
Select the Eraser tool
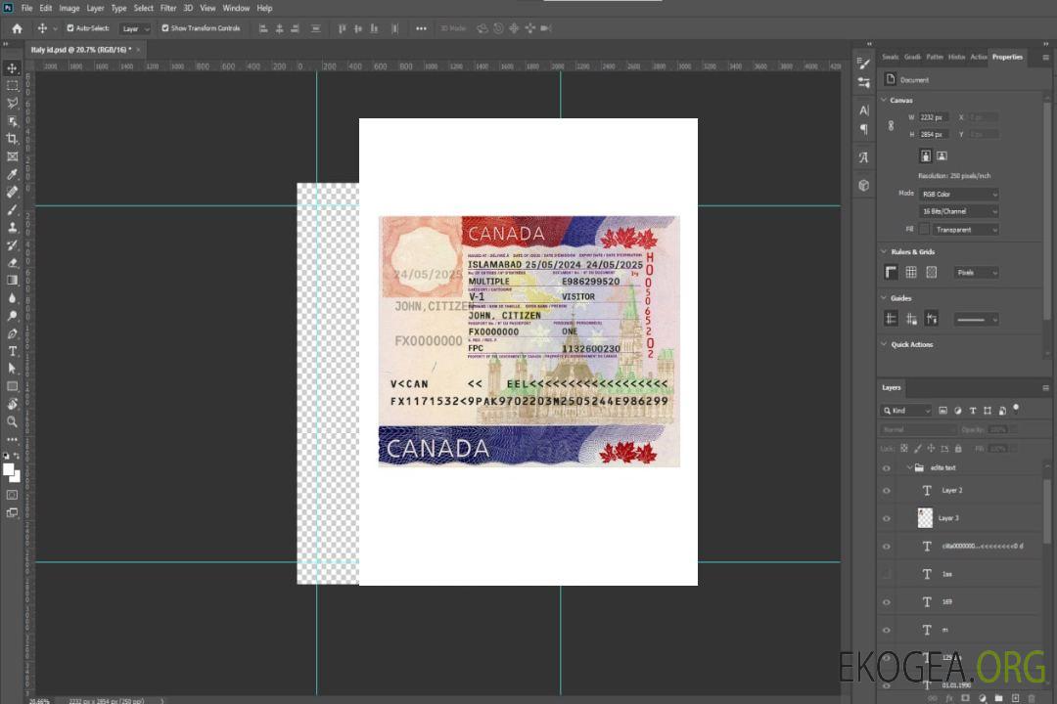point(12,263)
